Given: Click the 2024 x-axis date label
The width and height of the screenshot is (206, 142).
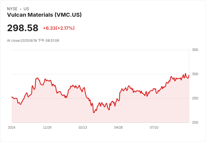Looking at the screenshot, I should [x=11, y=128].
